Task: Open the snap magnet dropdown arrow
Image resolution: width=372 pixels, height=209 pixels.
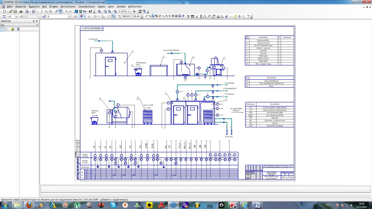Action: coord(84,16)
